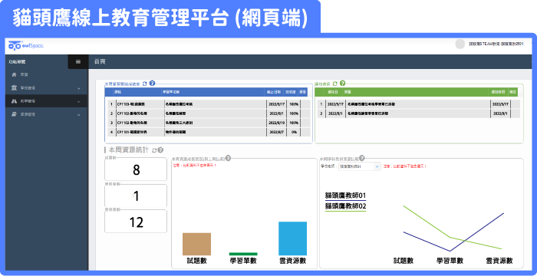Open the highlighted third sidebar menu label

pyautogui.click(x=28, y=101)
